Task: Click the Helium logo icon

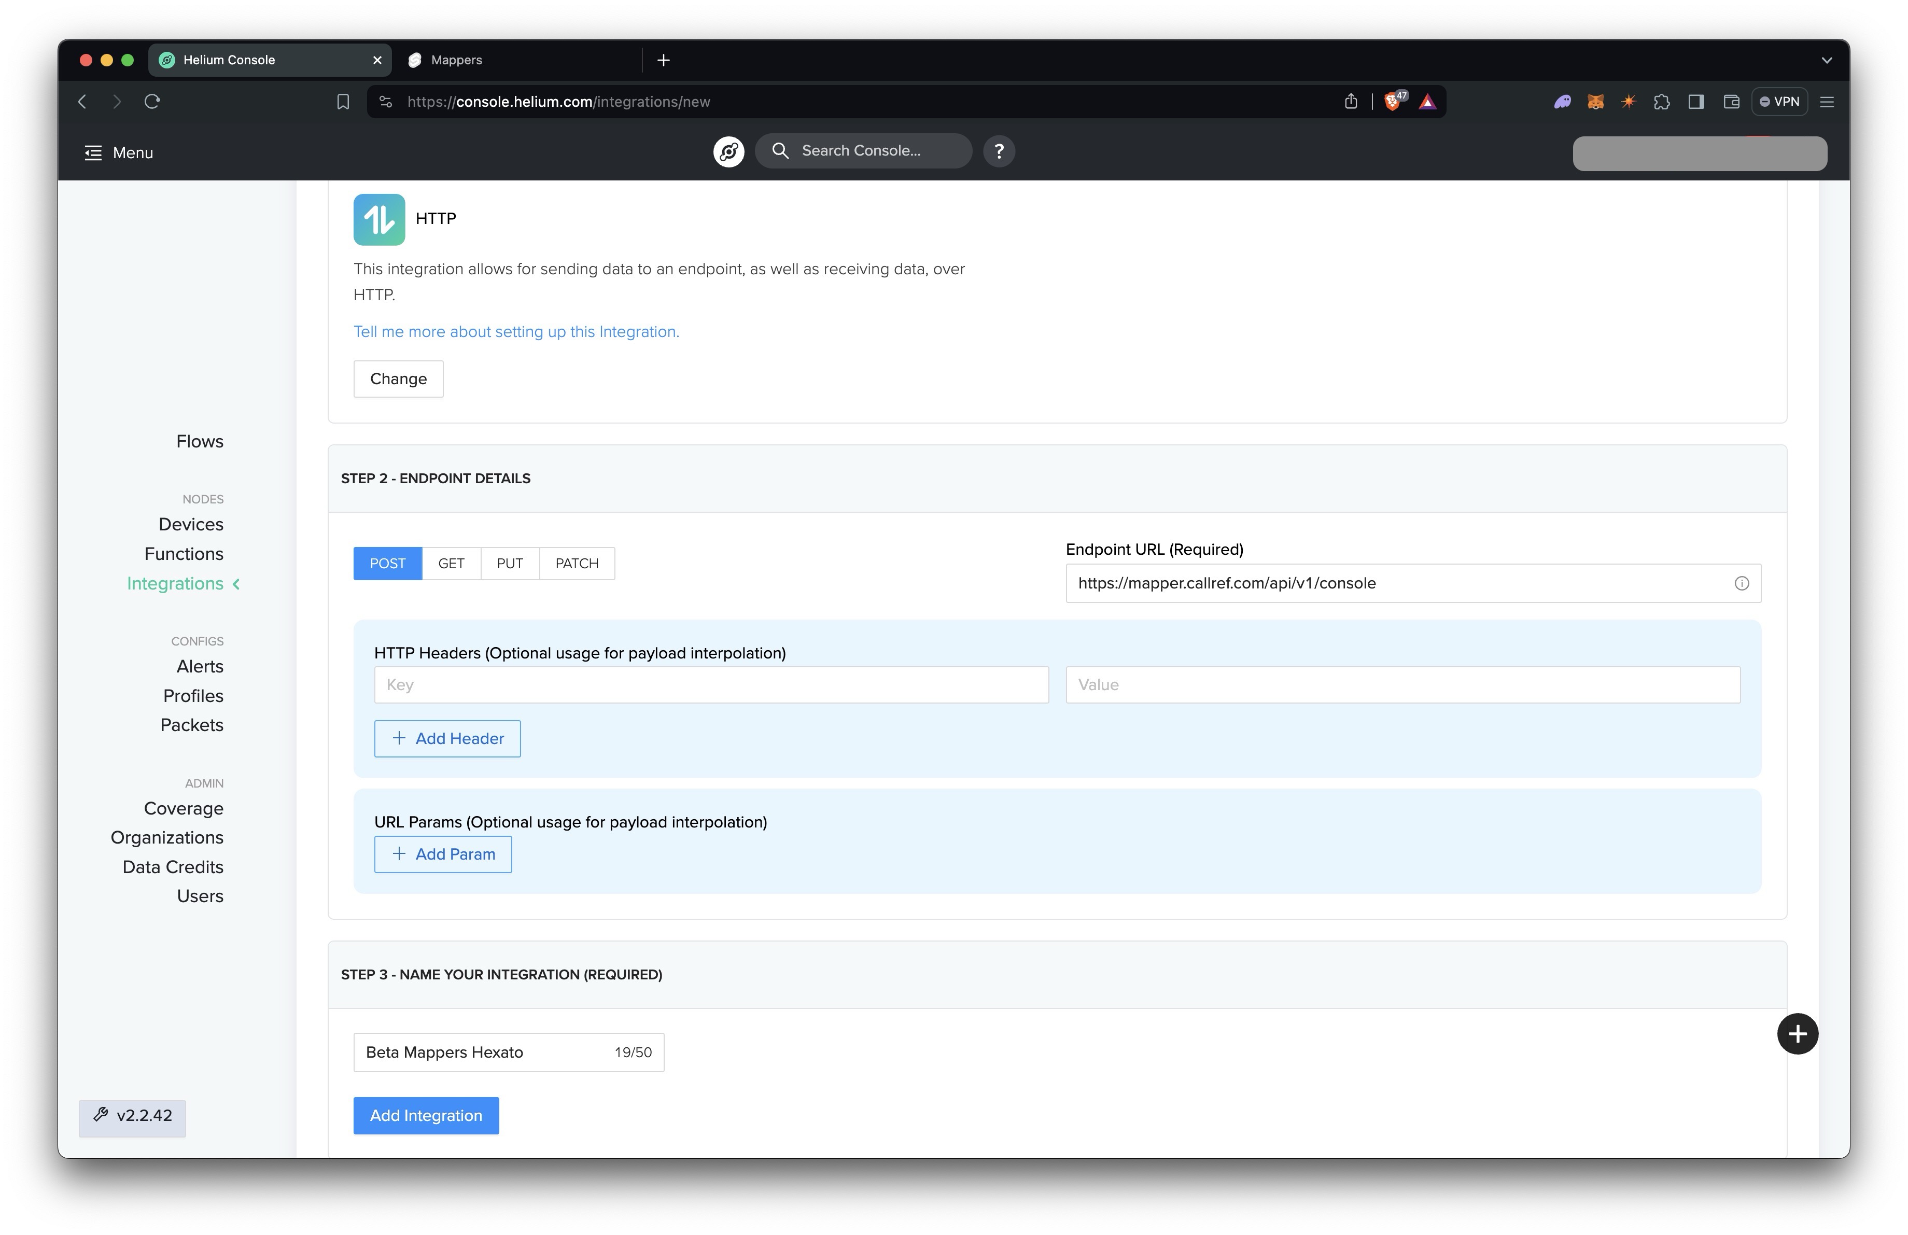Action: pos(728,151)
